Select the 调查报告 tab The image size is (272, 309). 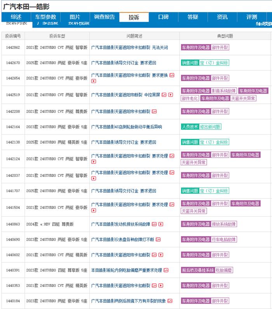[105, 17]
